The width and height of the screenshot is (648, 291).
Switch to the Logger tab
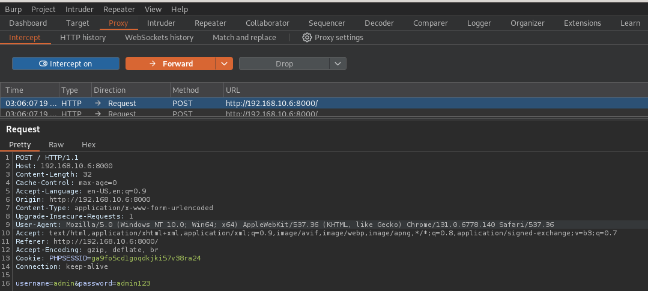click(479, 23)
